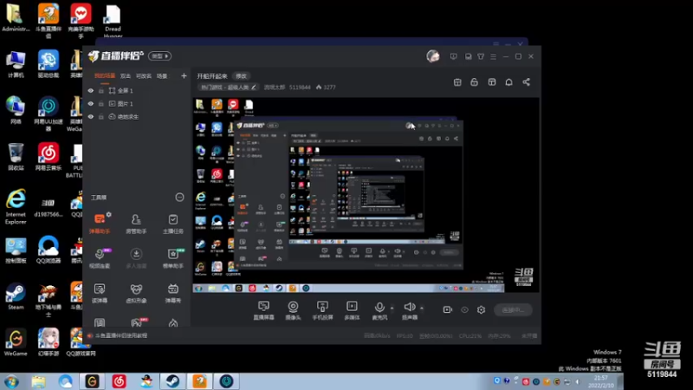This screenshot has width=693, height=390.
Task: Switch to the 场景 tab
Action: pyautogui.click(x=162, y=76)
